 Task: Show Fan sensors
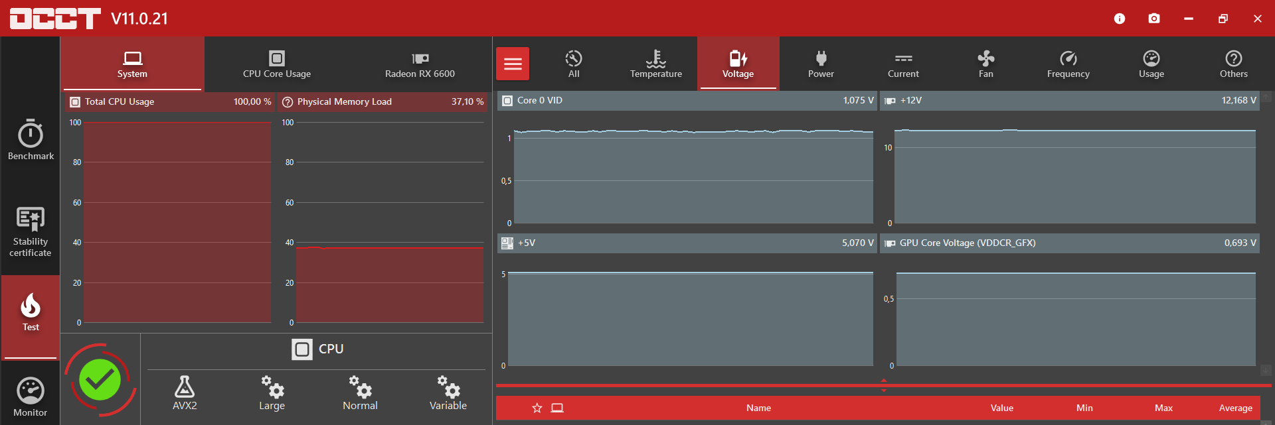986,64
